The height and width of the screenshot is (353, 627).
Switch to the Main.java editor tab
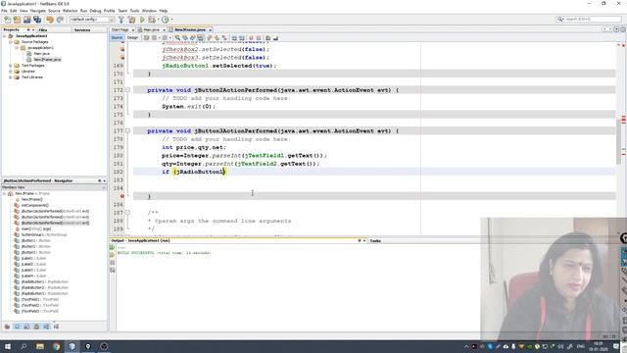(151, 29)
